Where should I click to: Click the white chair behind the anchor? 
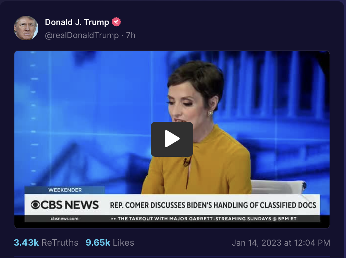(278, 187)
